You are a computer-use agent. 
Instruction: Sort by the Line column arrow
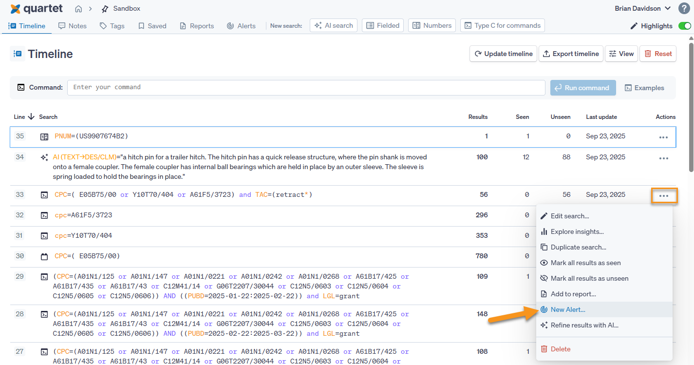[x=31, y=116]
